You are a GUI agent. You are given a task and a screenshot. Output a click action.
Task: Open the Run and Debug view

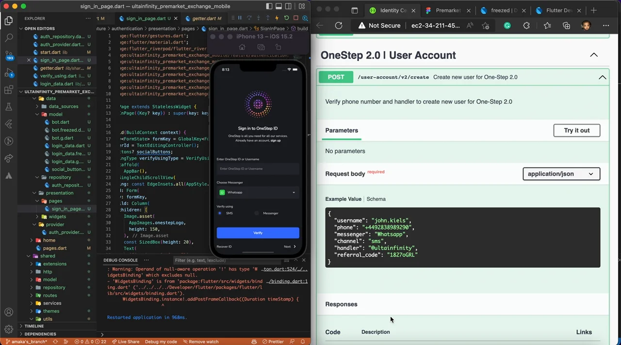[x=8, y=73]
